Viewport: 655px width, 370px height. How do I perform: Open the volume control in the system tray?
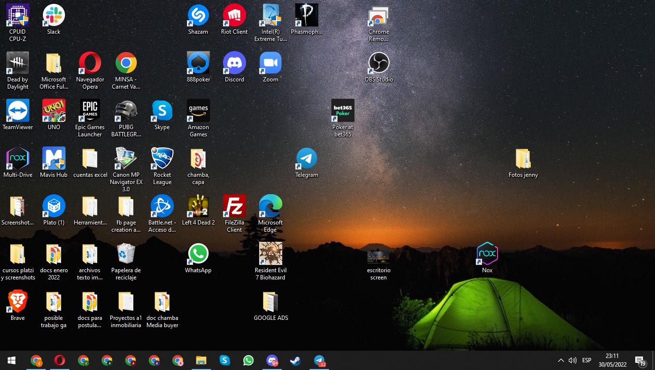573,360
